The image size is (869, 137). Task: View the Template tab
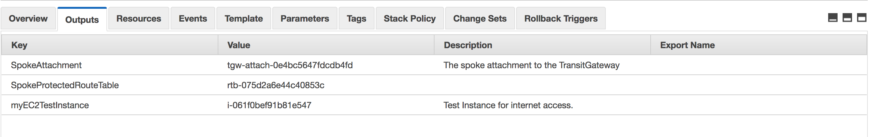pyautogui.click(x=243, y=18)
